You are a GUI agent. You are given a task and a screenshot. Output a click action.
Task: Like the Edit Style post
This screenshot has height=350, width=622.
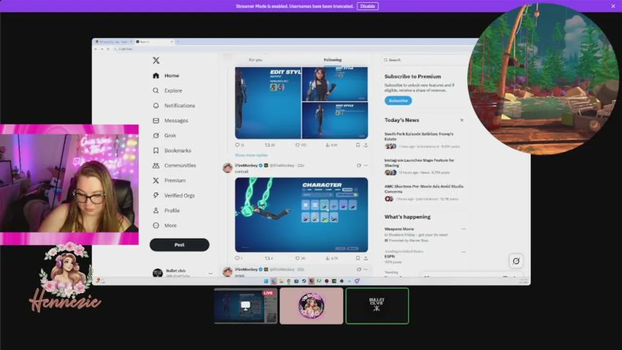(301, 145)
